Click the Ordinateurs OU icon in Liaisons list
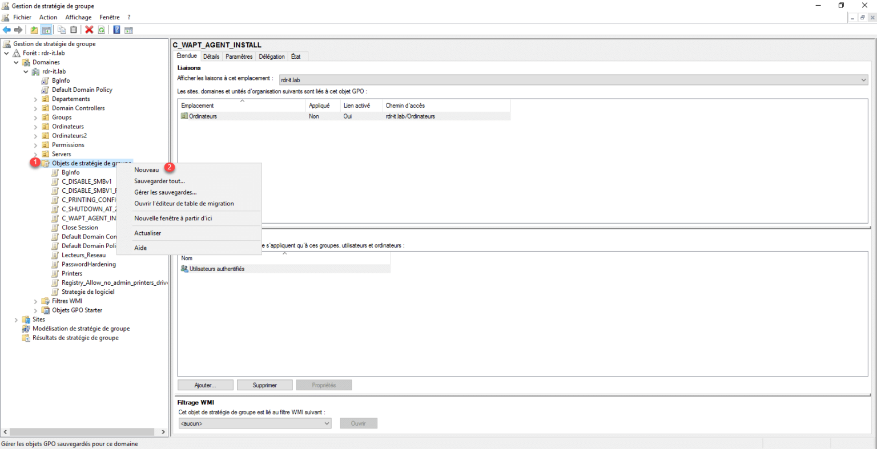 pyautogui.click(x=184, y=116)
